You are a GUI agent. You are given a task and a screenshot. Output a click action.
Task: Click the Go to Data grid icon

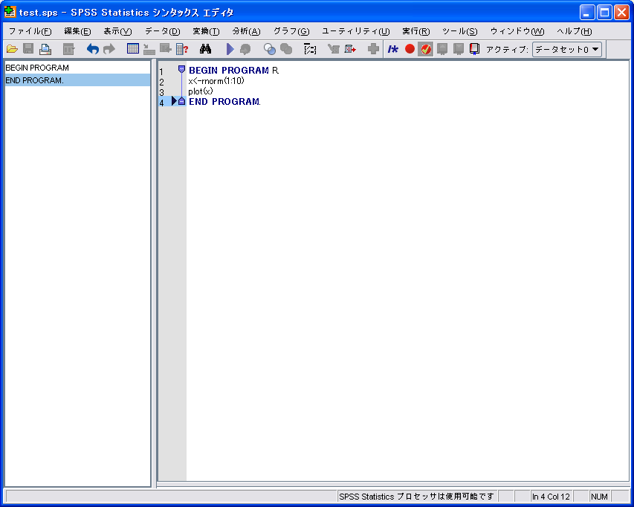tap(133, 49)
